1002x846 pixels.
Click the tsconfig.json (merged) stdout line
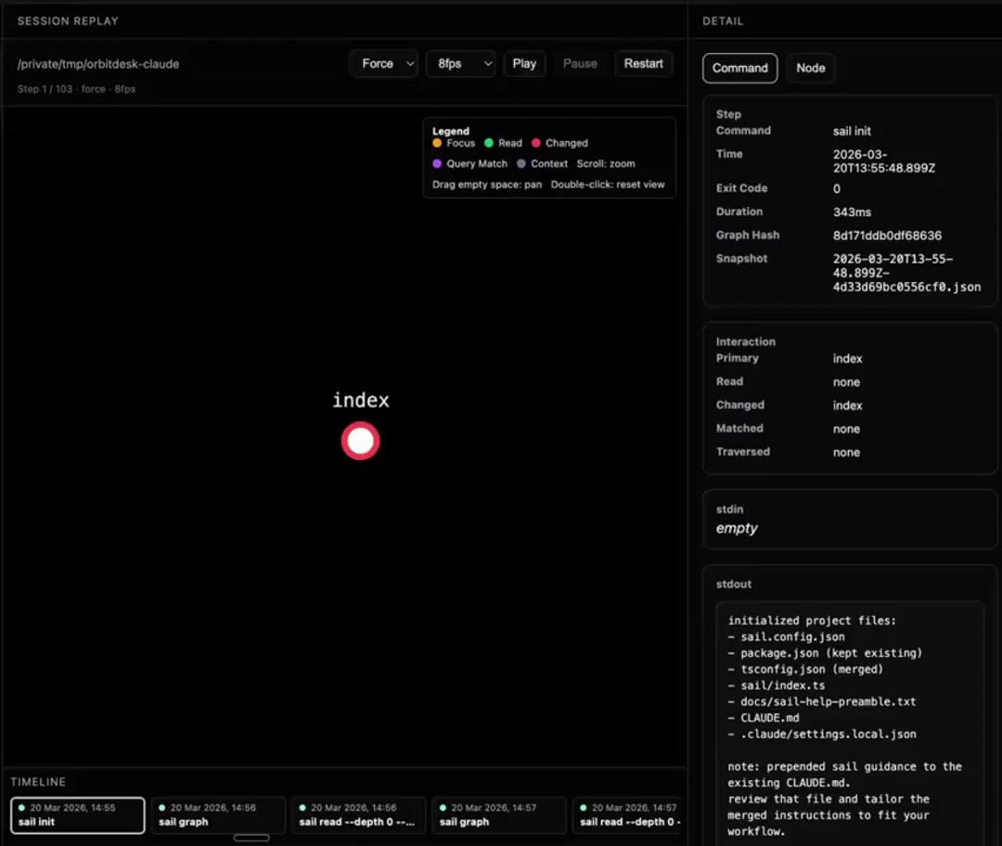pyautogui.click(x=805, y=669)
